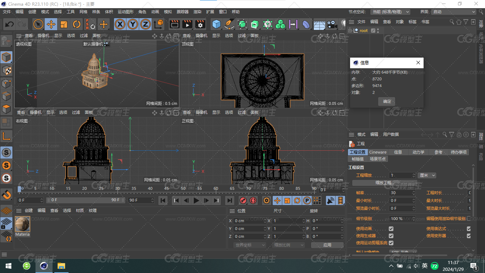
Task: Lock the Y axis
Action: point(133,24)
